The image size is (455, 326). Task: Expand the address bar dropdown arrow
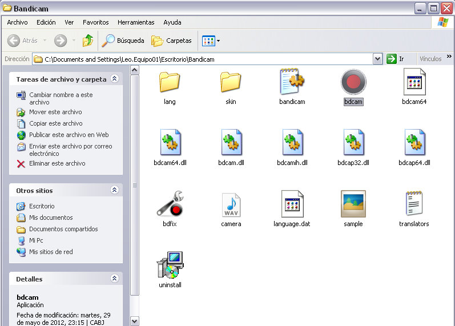point(377,59)
